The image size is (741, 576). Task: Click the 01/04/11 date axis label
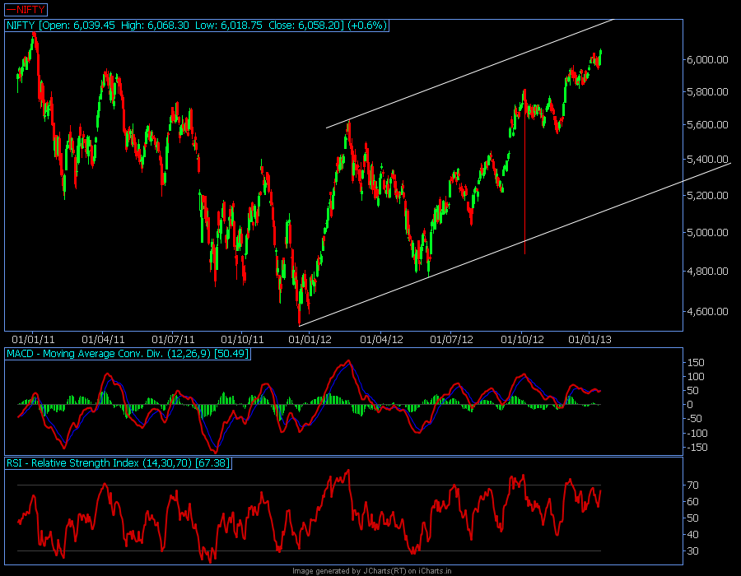tap(103, 340)
